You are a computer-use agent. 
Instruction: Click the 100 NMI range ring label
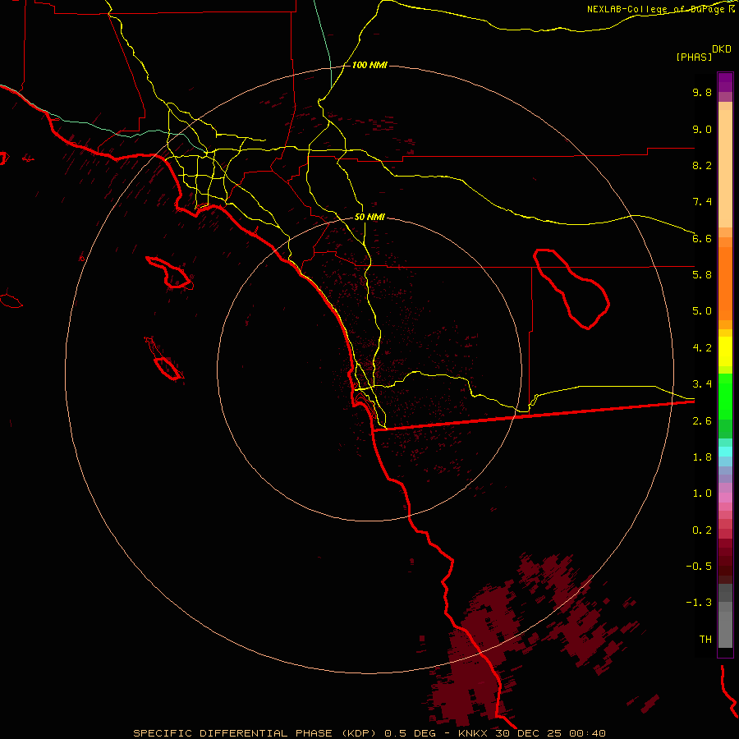click(369, 65)
